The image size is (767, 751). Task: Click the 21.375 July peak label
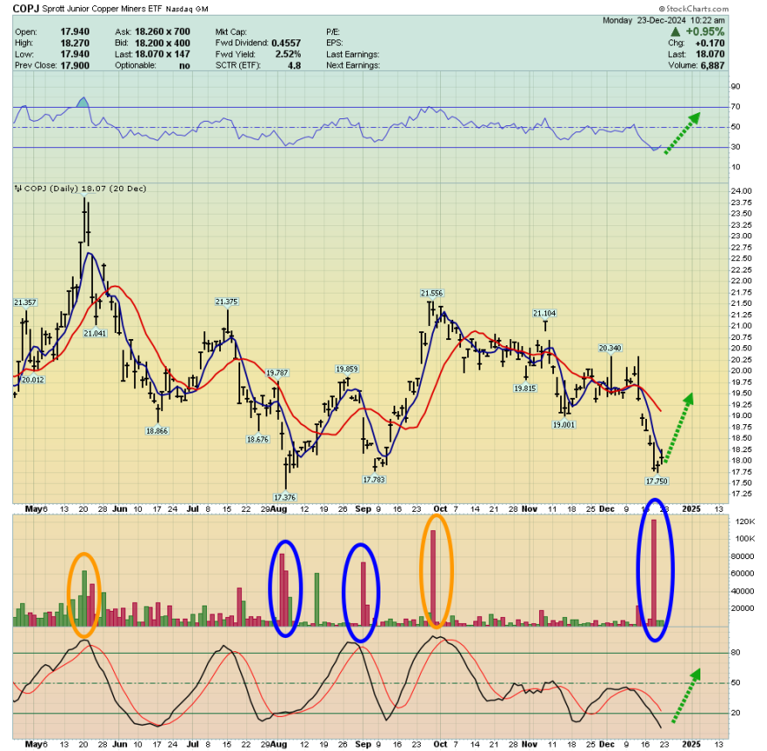click(x=226, y=301)
